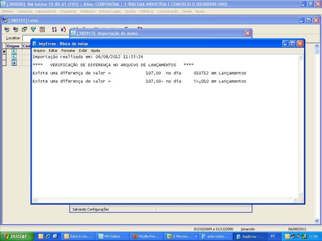Click the 'VERIFICAÇÃO DE DIFERENÇA NO ARQUIVO' heading line
The height and width of the screenshot is (241, 322).
pos(113,65)
